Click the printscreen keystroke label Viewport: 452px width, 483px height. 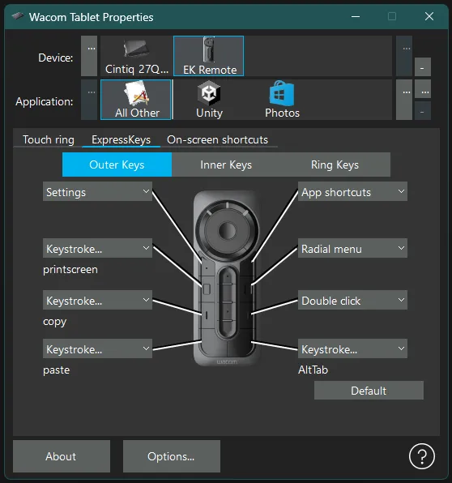tap(70, 270)
